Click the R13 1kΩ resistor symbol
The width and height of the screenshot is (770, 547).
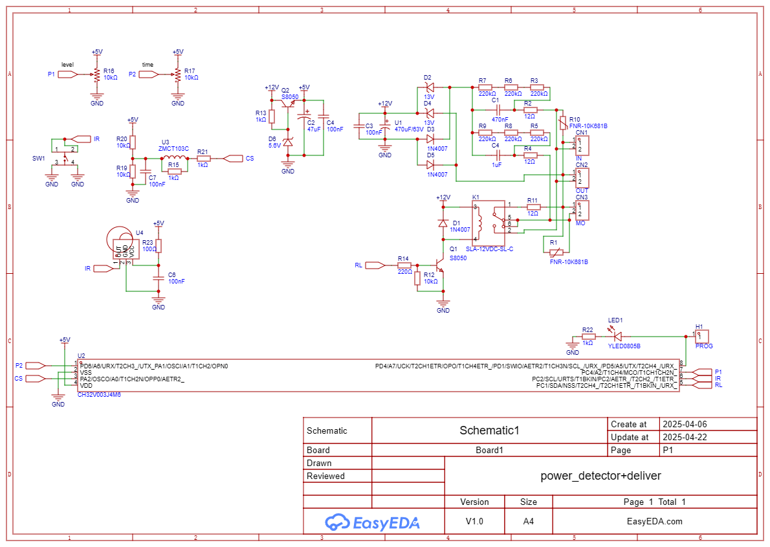coord(272,116)
